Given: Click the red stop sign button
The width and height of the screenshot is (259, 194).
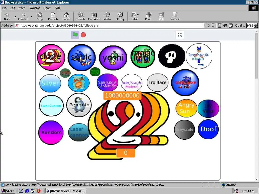Looking at the screenshot, I should pos(83,35).
